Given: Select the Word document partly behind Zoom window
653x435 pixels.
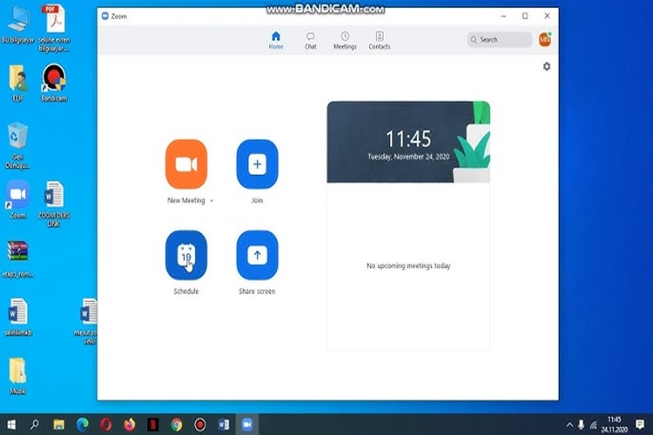Looking at the screenshot, I should tap(88, 320).
